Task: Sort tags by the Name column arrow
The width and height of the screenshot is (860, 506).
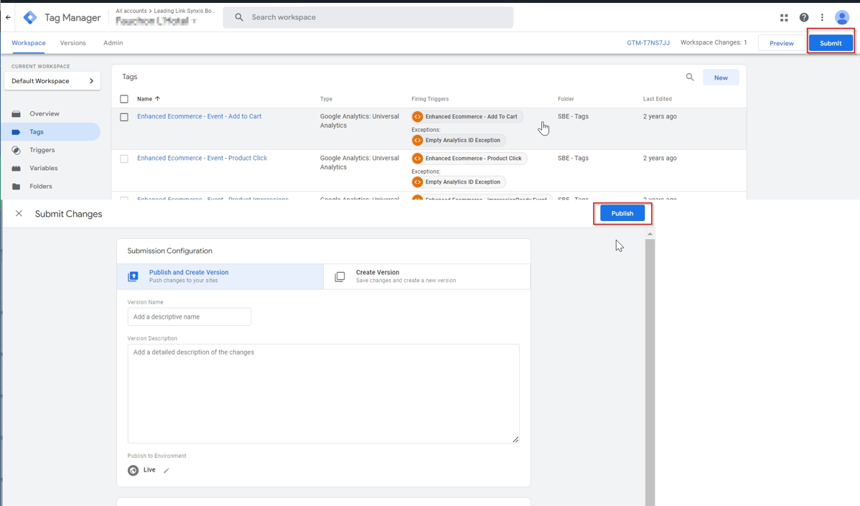Action: pyautogui.click(x=158, y=99)
